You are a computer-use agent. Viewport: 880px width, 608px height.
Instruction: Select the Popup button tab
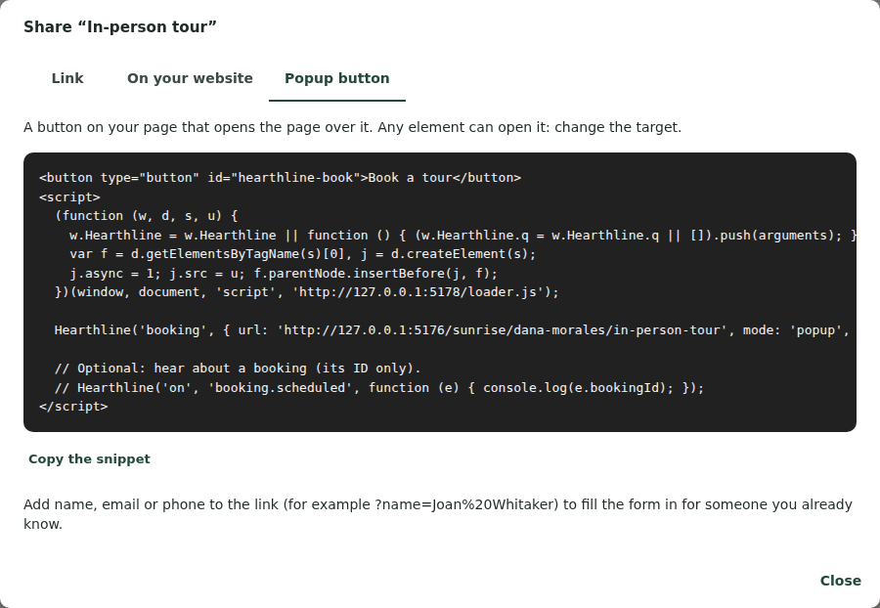[336, 78]
